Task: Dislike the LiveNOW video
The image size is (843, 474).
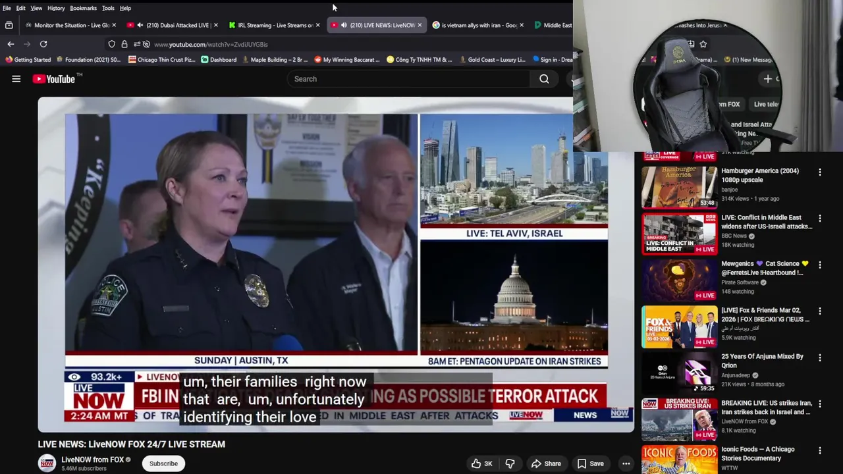Action: 510,463
